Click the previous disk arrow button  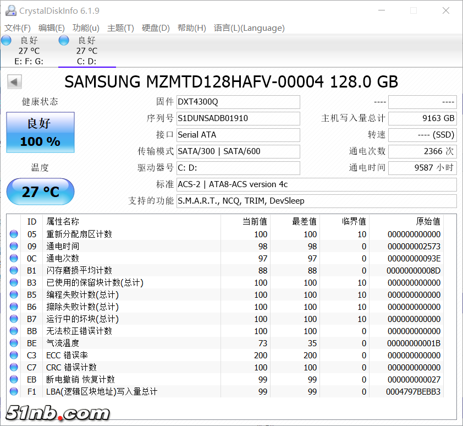click(14, 82)
